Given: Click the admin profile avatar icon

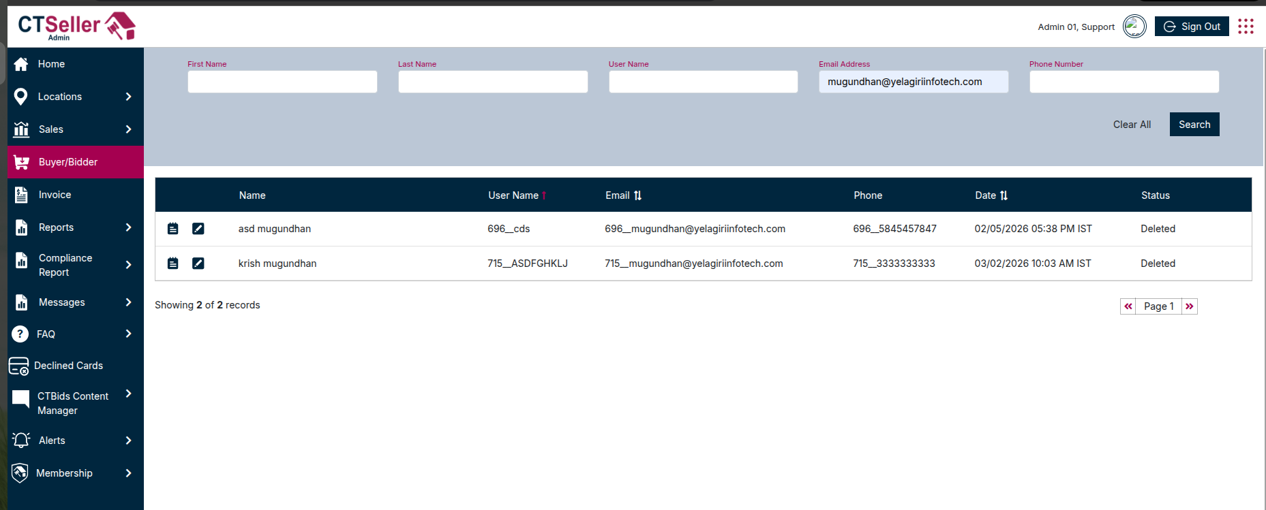Looking at the screenshot, I should [x=1134, y=27].
